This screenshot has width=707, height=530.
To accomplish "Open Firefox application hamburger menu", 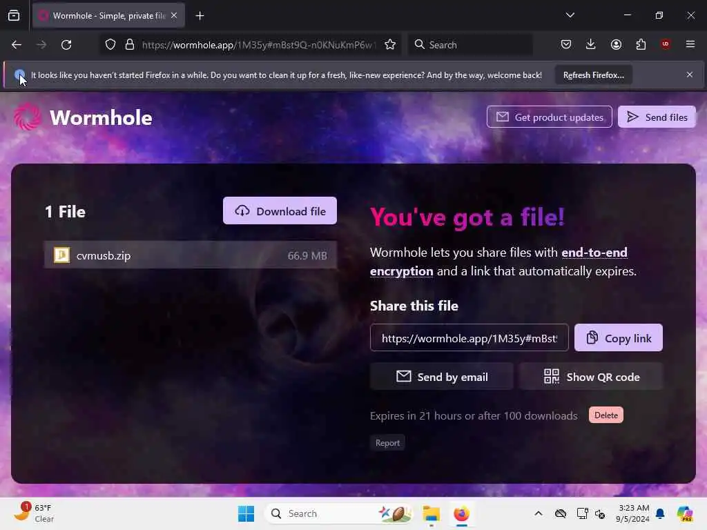I will click(690, 44).
